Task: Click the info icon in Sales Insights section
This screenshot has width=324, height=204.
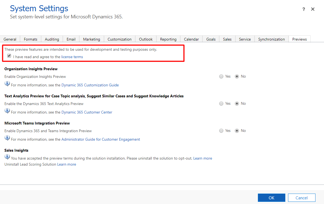Action: point(7,157)
